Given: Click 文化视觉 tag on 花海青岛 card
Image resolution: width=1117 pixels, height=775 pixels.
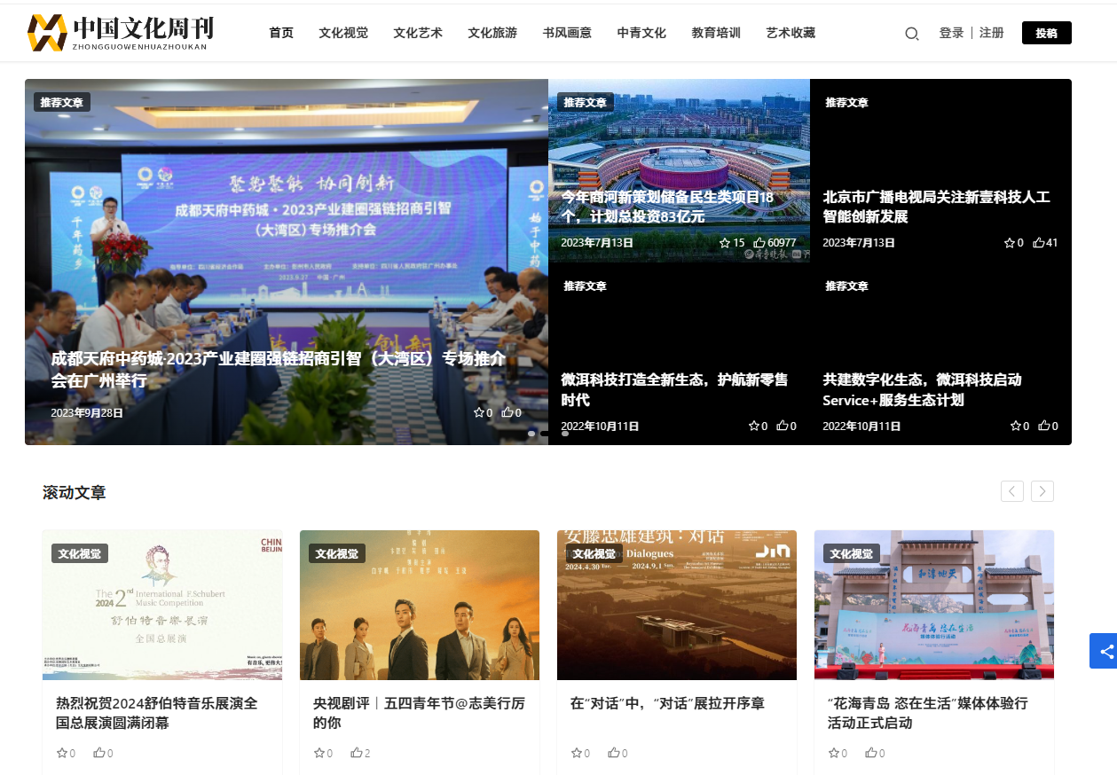Looking at the screenshot, I should [x=852, y=553].
